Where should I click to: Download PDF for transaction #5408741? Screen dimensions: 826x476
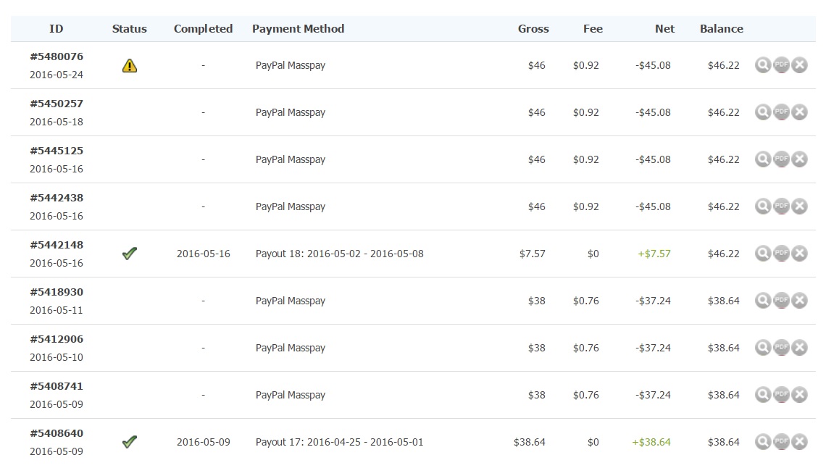point(781,395)
